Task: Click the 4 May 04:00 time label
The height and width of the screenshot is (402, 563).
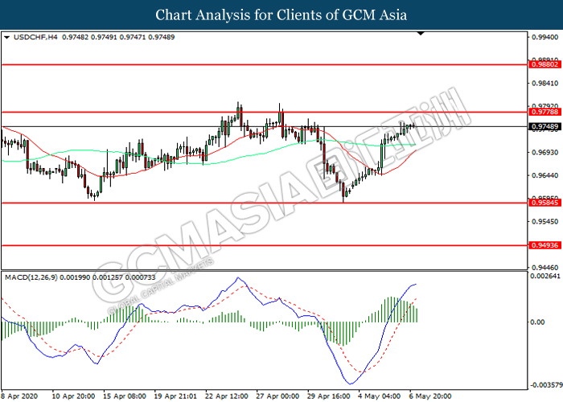Action: 379,396
